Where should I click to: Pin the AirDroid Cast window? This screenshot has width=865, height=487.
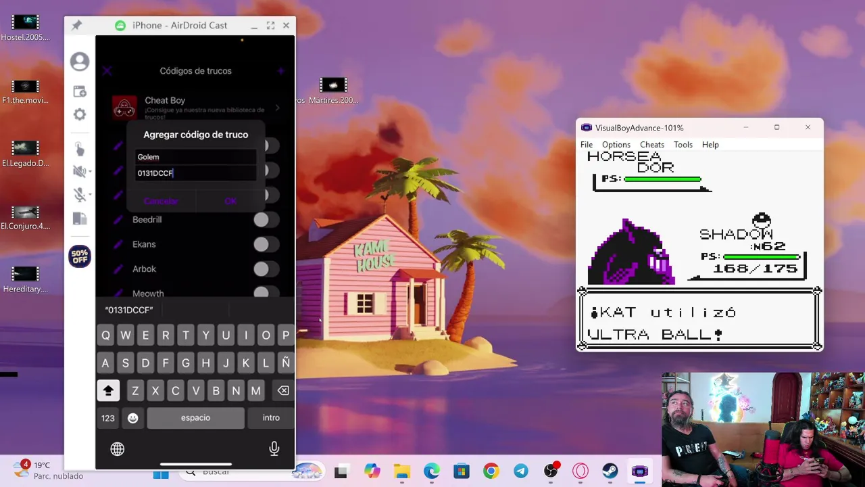[76, 25]
